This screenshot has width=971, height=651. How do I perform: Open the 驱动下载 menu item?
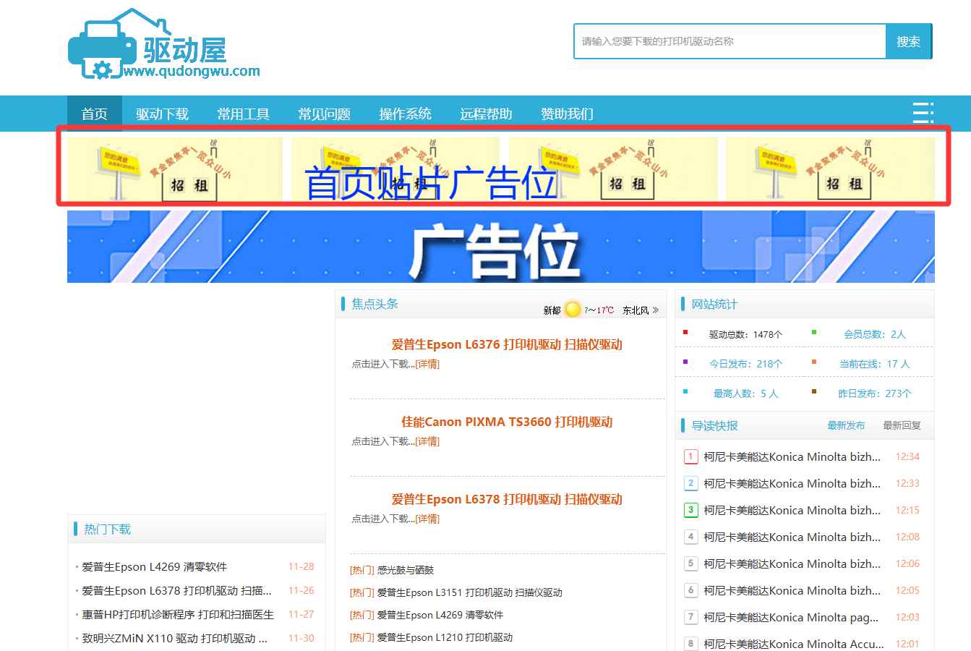tap(162, 113)
